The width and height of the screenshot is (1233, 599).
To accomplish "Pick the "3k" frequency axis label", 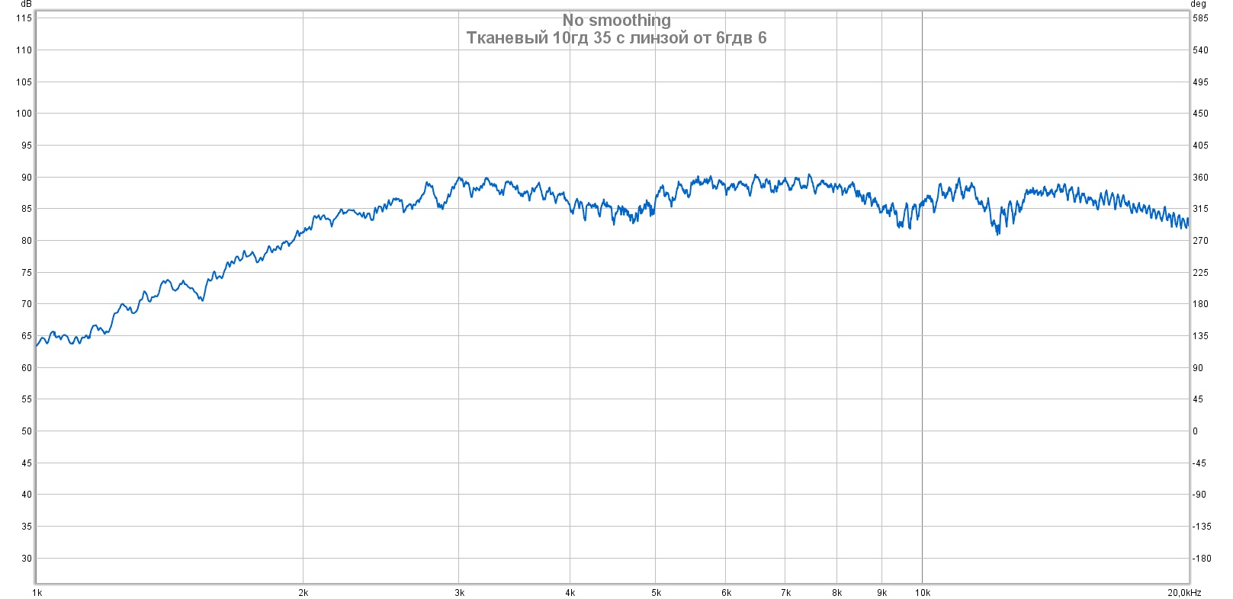I will (x=459, y=593).
